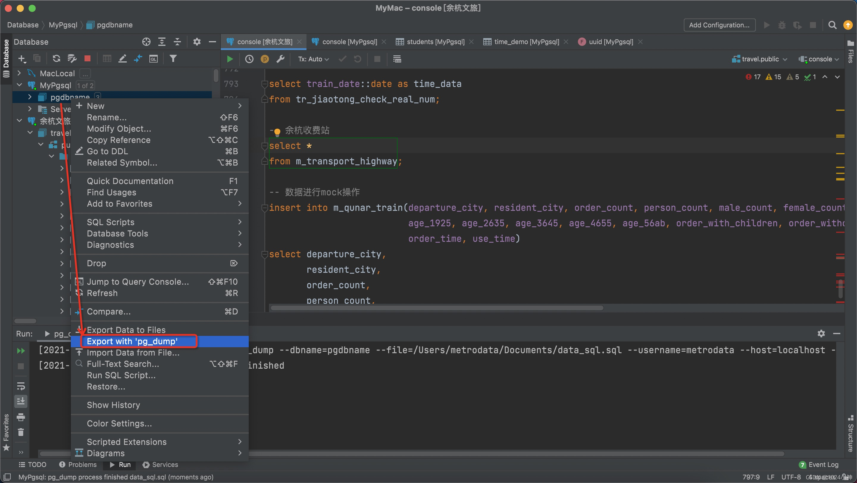The height and width of the screenshot is (483, 857).
Task: Open the TODO tool window
Action: click(x=32, y=464)
